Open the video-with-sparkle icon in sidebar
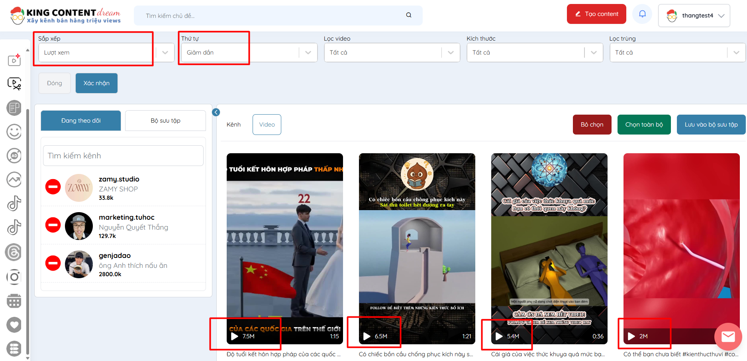This screenshot has width=747, height=361. tap(14, 60)
